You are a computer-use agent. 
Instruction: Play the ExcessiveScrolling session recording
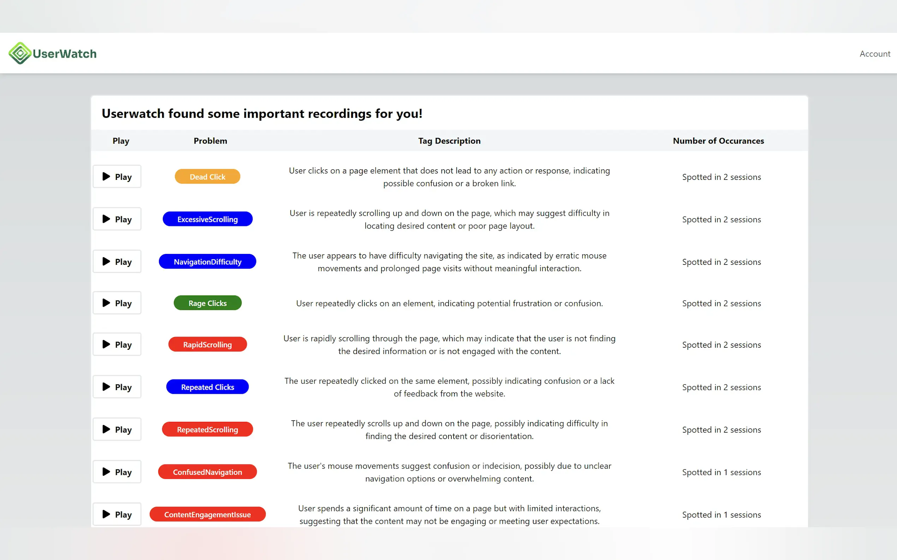coord(117,219)
